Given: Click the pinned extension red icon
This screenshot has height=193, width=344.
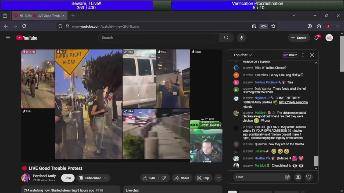Looking at the screenshot, I should click(328, 26).
